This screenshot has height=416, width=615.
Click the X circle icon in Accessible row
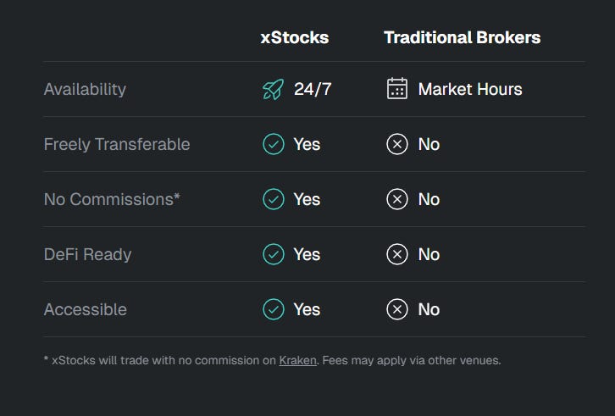click(397, 309)
